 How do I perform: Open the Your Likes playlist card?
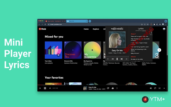tap(53, 50)
